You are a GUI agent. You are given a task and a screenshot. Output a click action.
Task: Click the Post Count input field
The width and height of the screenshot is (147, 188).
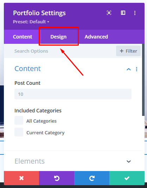pos(73,94)
